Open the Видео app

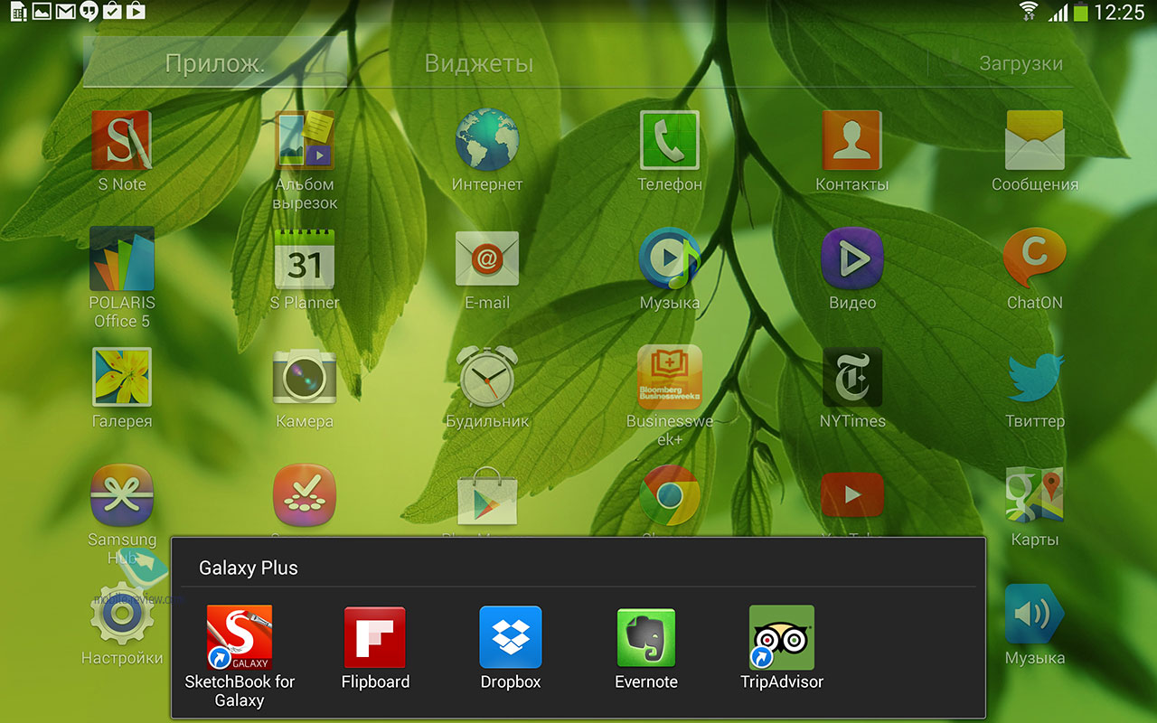pyautogui.click(x=852, y=258)
